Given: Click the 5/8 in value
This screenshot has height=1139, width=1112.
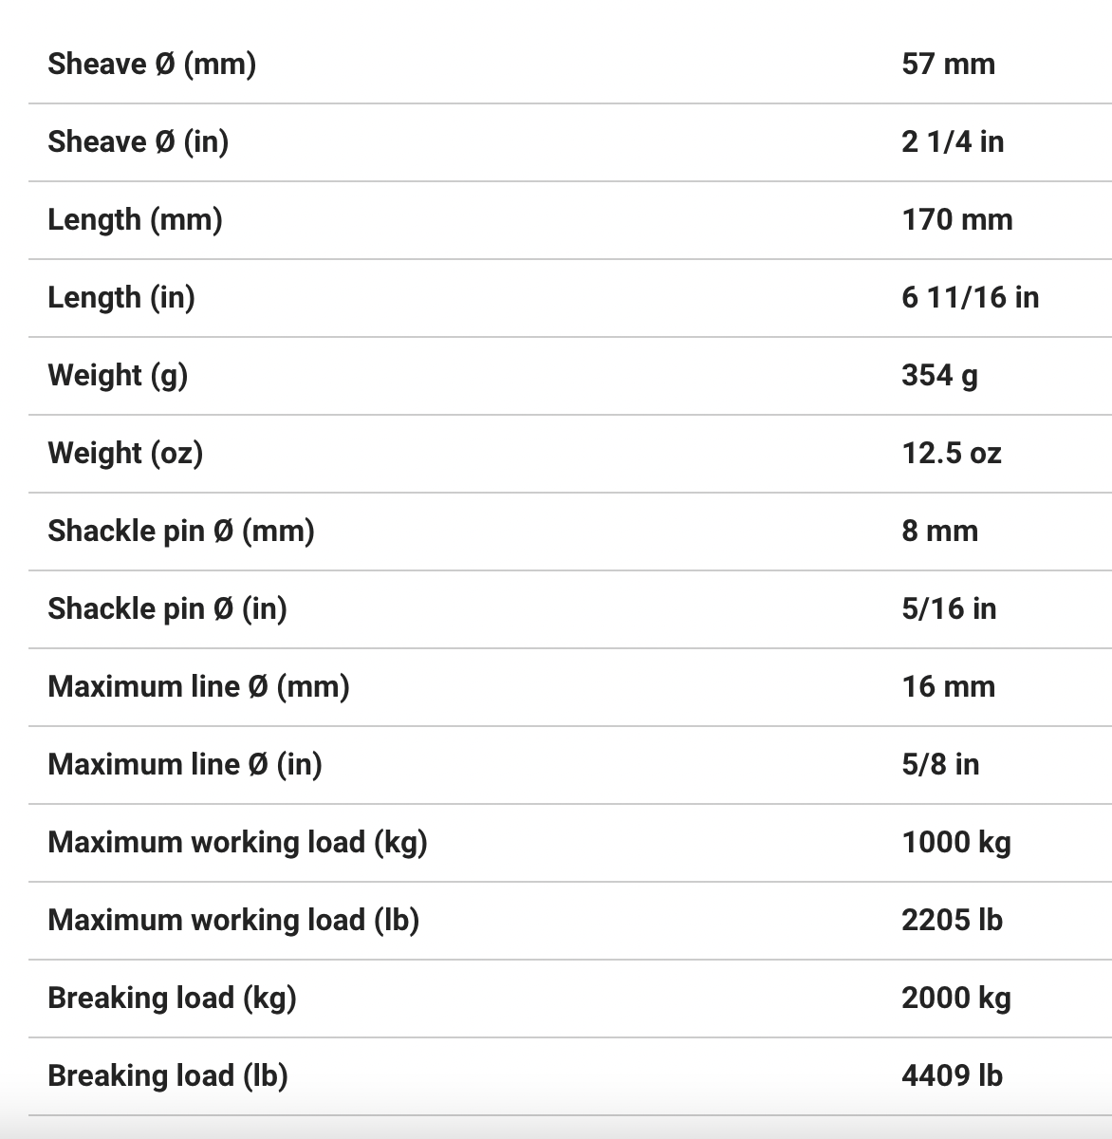Looking at the screenshot, I should [940, 765].
